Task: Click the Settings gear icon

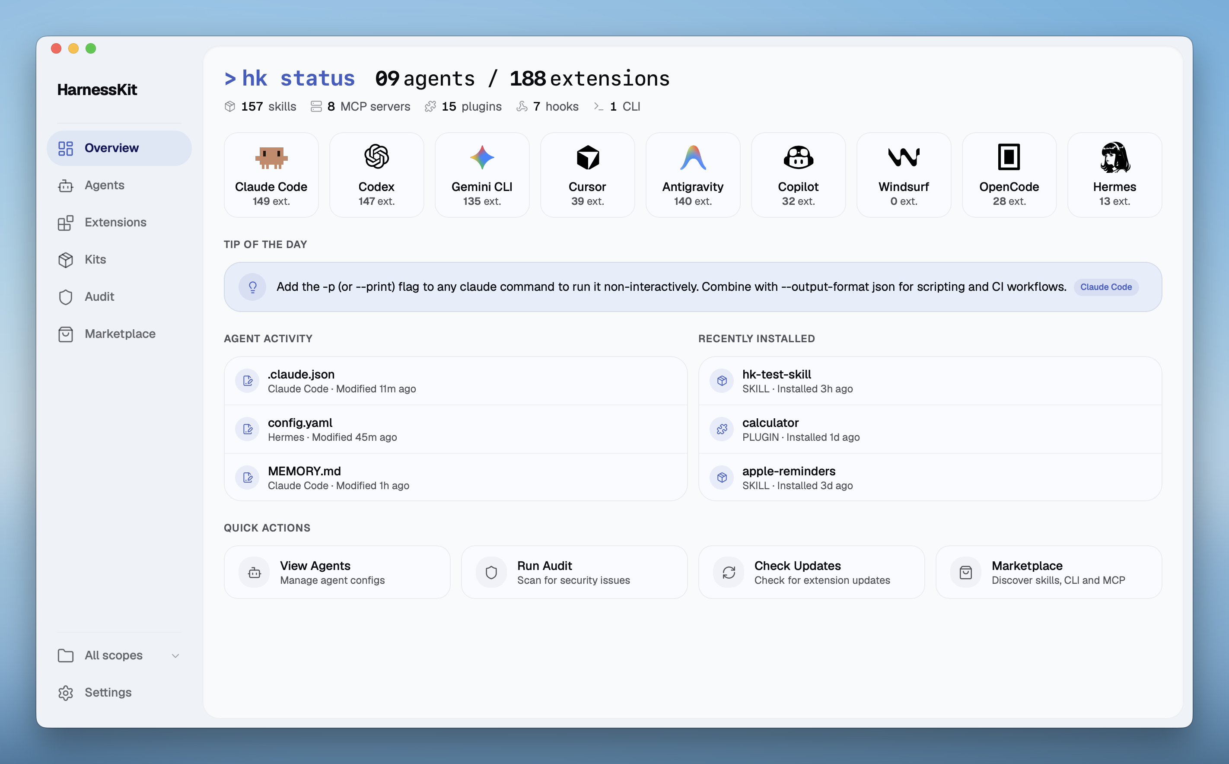Action: click(66, 693)
